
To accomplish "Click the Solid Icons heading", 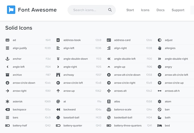I will coord(19,28).
